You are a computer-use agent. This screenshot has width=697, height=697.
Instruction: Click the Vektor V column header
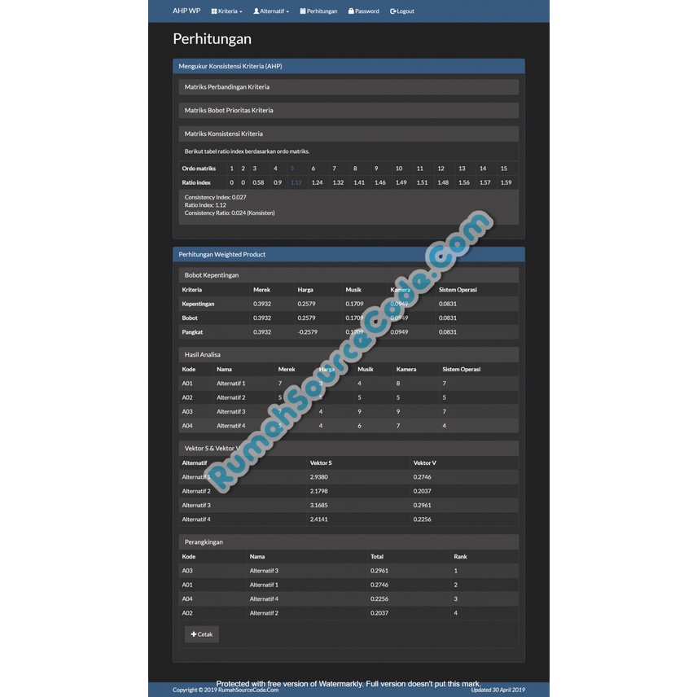pyautogui.click(x=424, y=462)
